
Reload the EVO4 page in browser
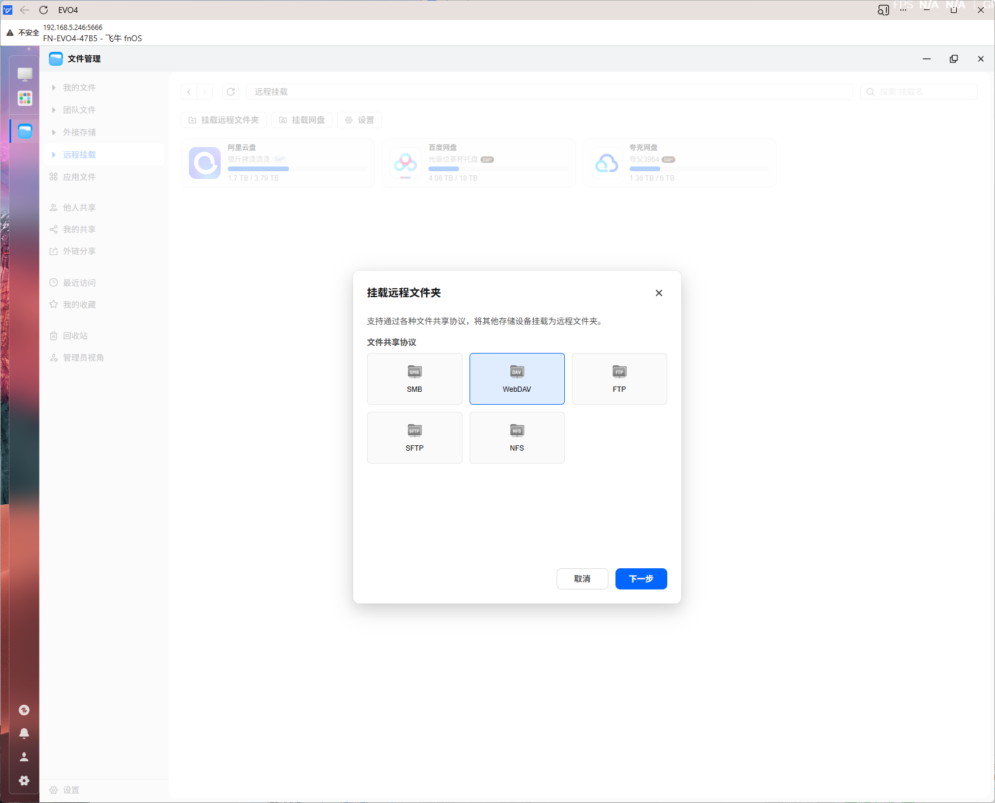click(44, 10)
